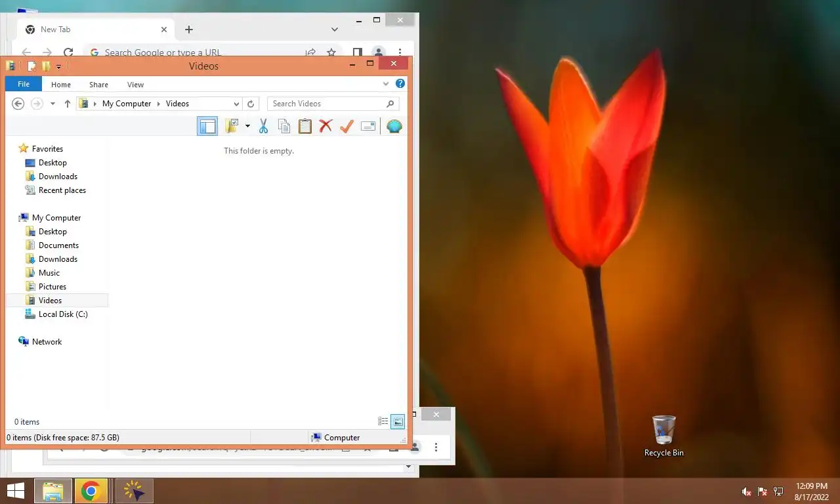Open the Pictures folder in the tree
This screenshot has height=504, width=840.
point(52,287)
